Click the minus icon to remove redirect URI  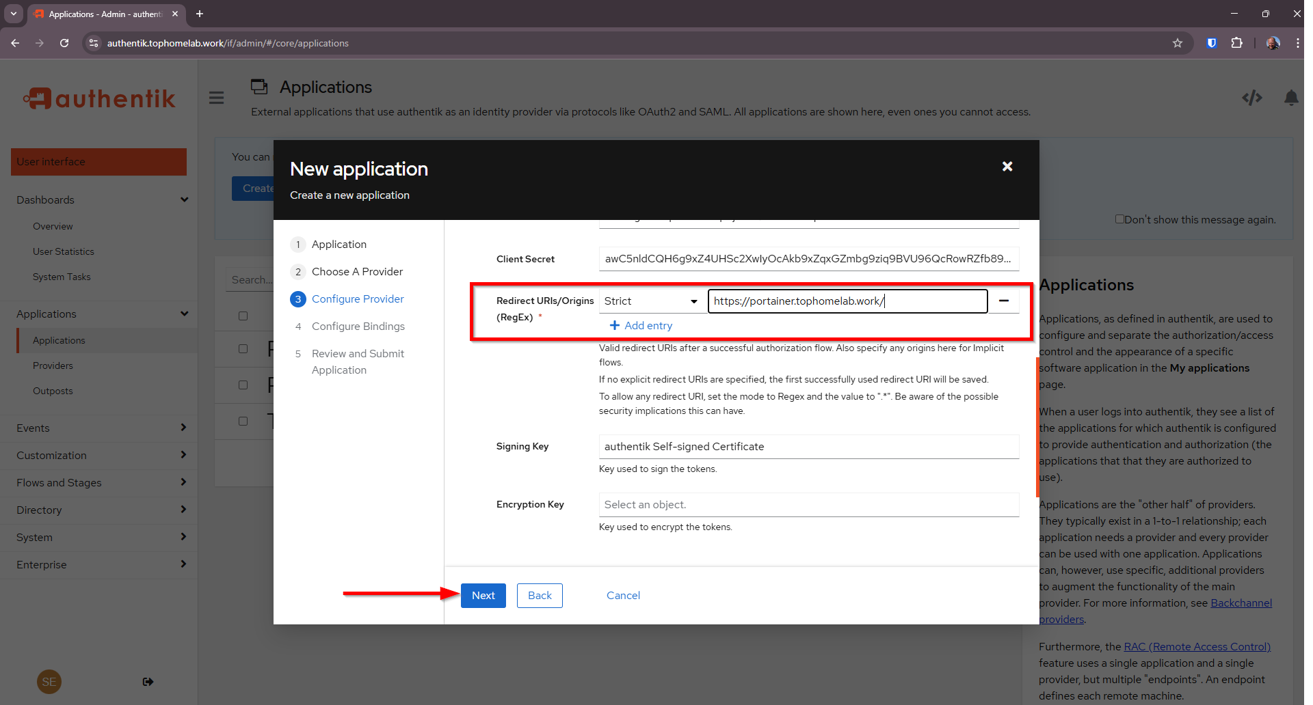(x=1003, y=301)
